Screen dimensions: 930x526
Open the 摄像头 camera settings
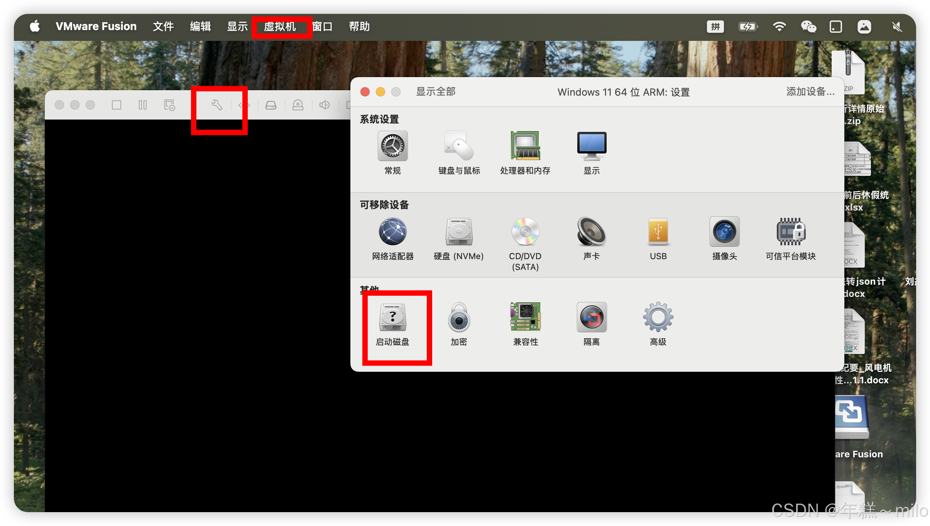pyautogui.click(x=724, y=232)
